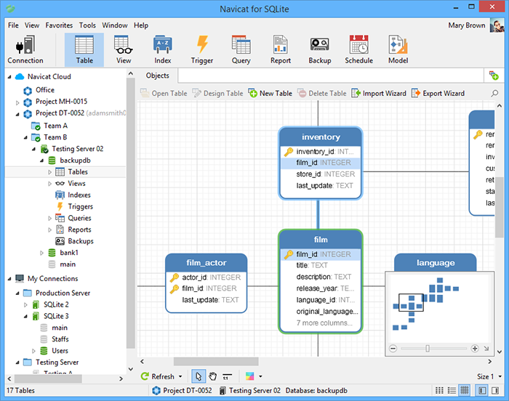The image size is (509, 401).
Task: Click the diagram overview thumbnail
Action: 439,307
